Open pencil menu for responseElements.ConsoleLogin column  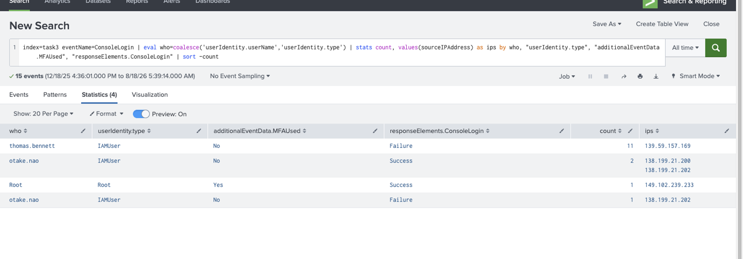(562, 131)
